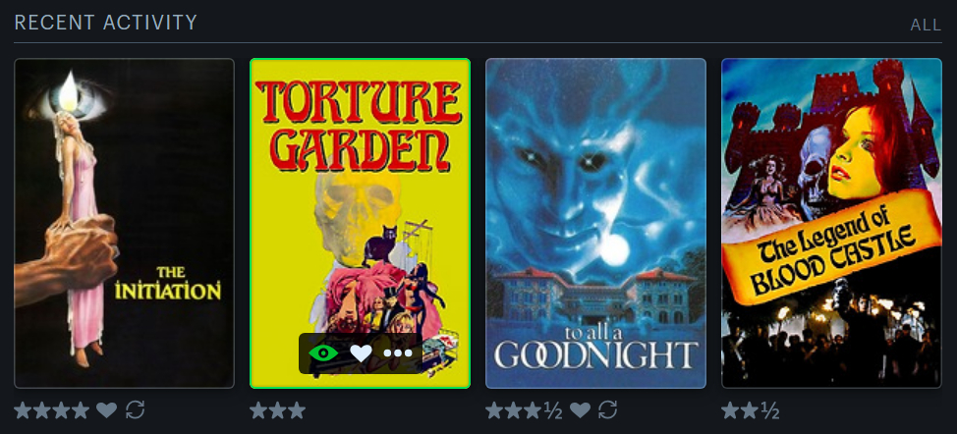Click the heart icon below To All a Goodnight
The image size is (957, 434).
(580, 410)
